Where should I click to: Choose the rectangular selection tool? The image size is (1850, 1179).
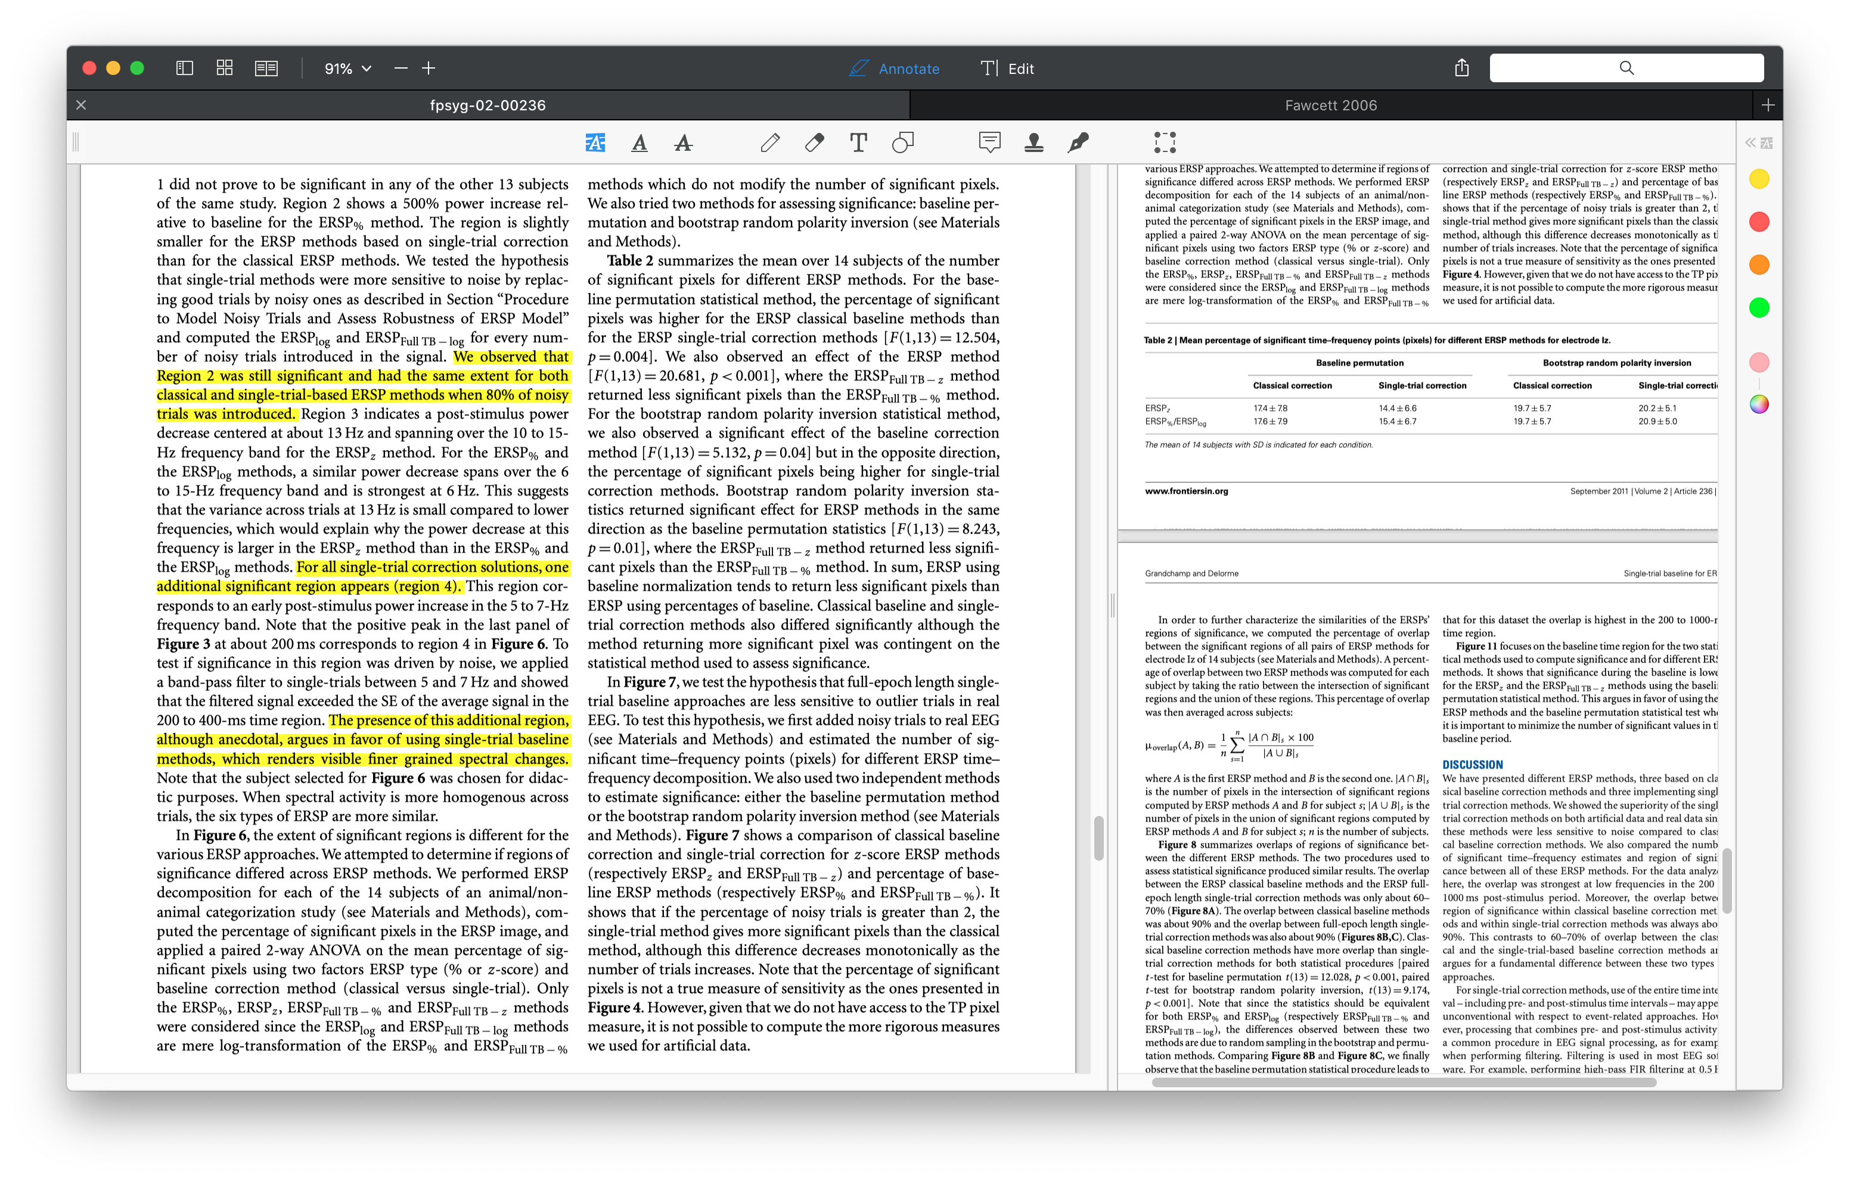(x=1165, y=142)
